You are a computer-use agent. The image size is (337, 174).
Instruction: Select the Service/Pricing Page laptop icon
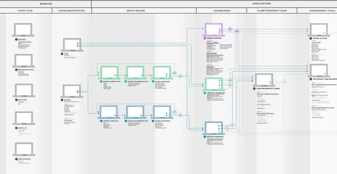coord(23,61)
